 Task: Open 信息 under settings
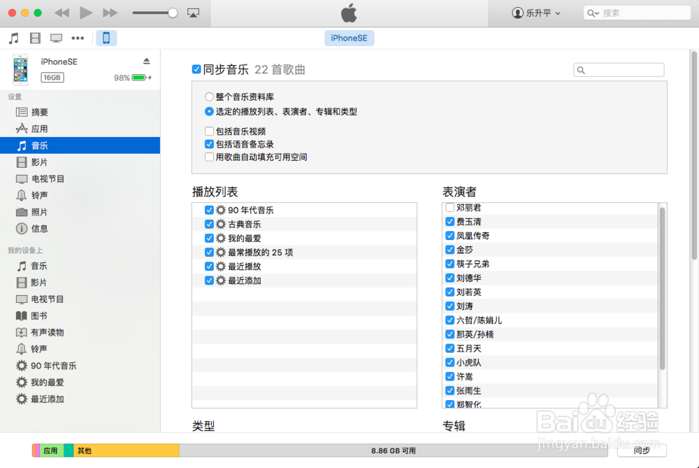click(x=80, y=229)
